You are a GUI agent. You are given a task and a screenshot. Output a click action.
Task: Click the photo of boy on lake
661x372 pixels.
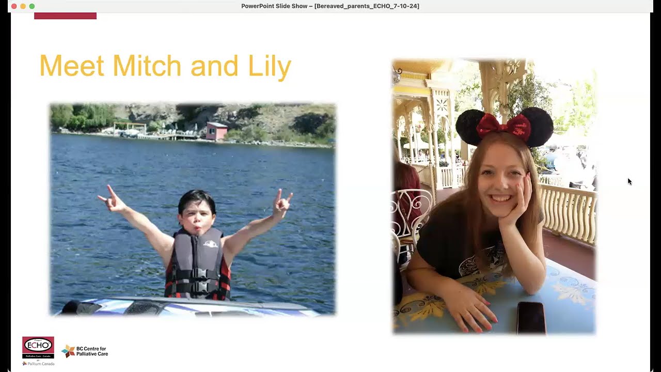coord(193,209)
